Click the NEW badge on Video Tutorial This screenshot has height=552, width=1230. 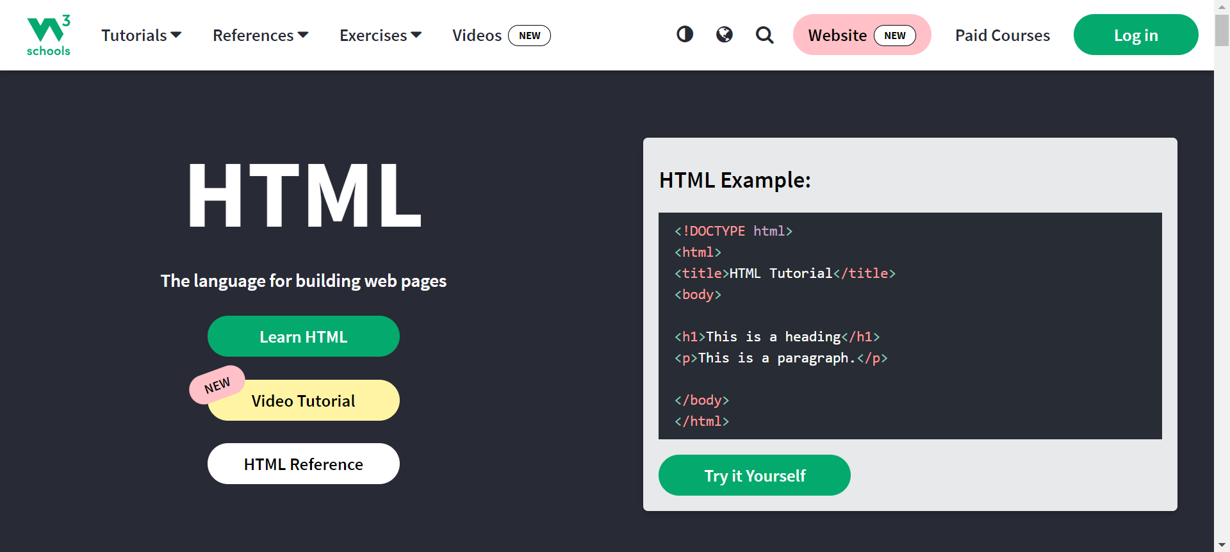tap(217, 385)
